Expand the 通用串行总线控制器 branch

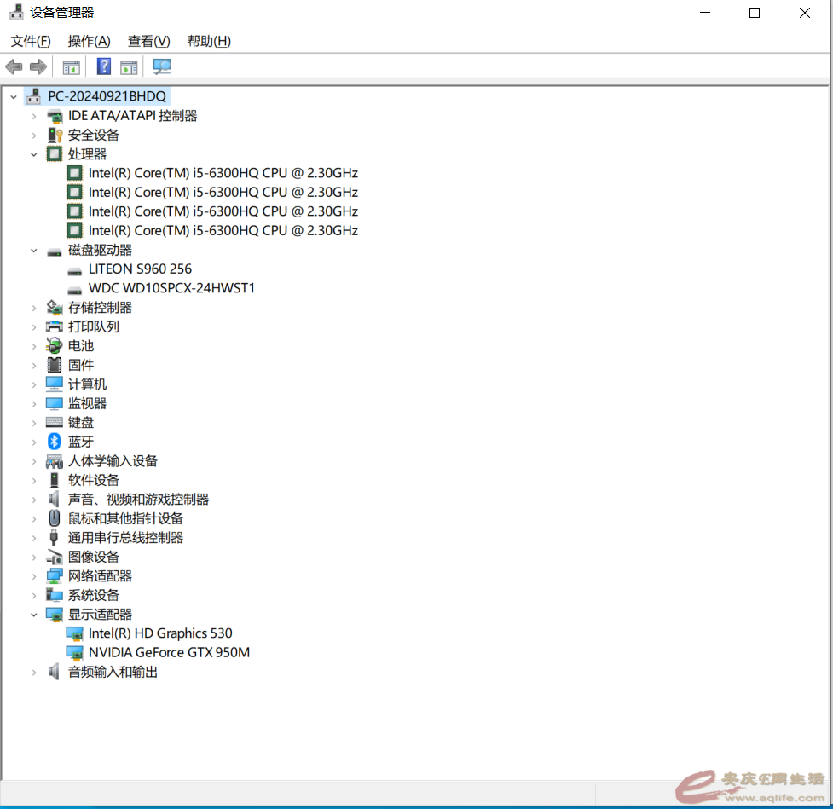tap(34, 538)
